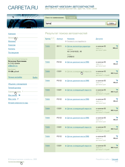Collapse details of the BS111 row
This screenshot has width=125, height=167.
pos(66,46)
